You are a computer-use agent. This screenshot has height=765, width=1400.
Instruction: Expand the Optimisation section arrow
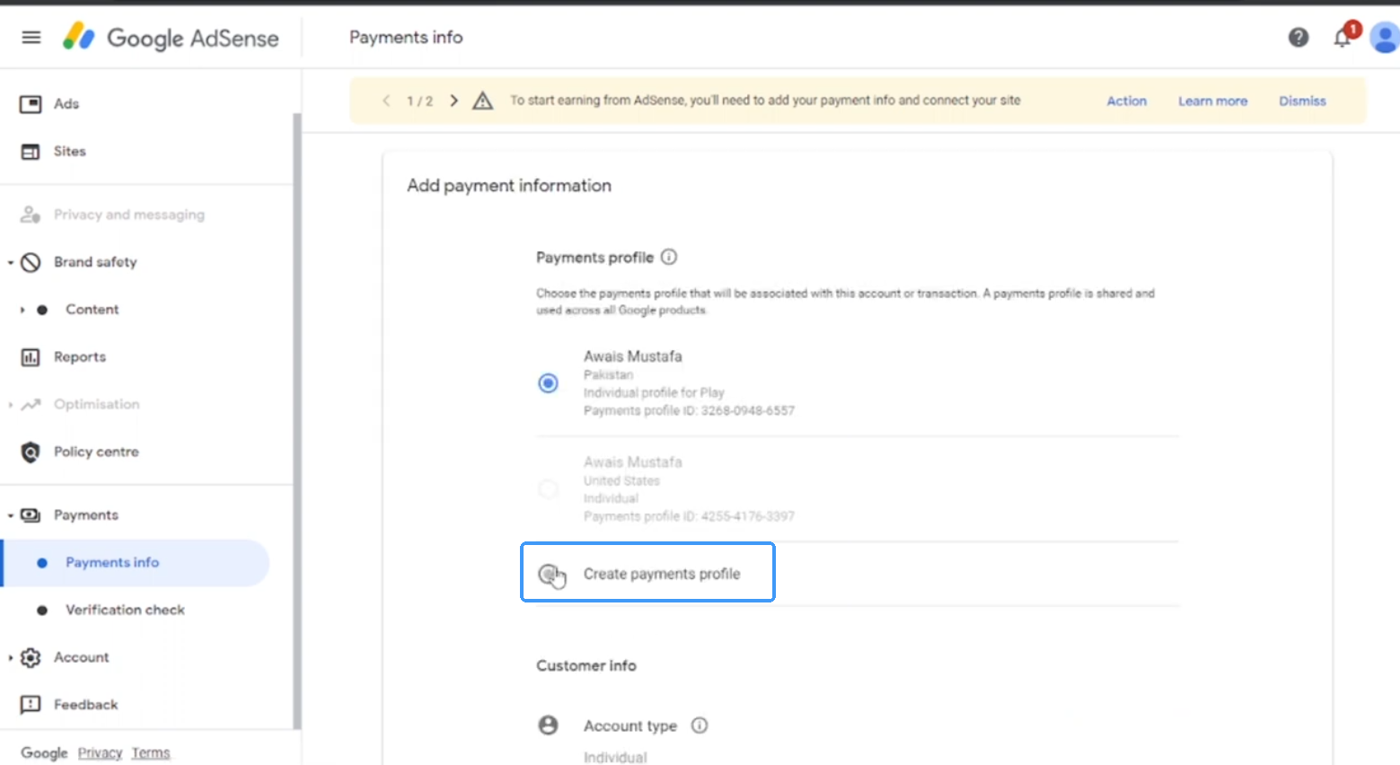point(11,405)
